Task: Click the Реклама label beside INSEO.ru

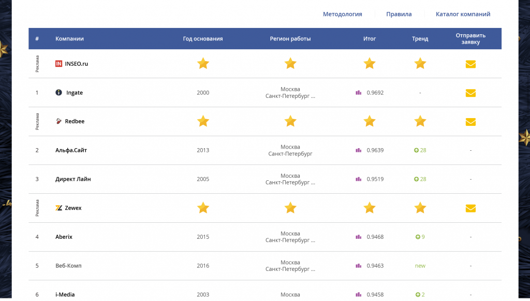Action: coord(37,64)
